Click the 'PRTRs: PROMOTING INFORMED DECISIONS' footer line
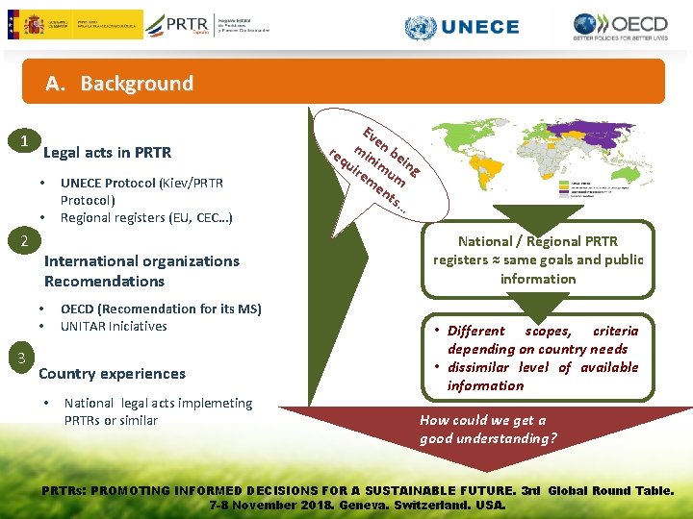 click(x=358, y=490)
